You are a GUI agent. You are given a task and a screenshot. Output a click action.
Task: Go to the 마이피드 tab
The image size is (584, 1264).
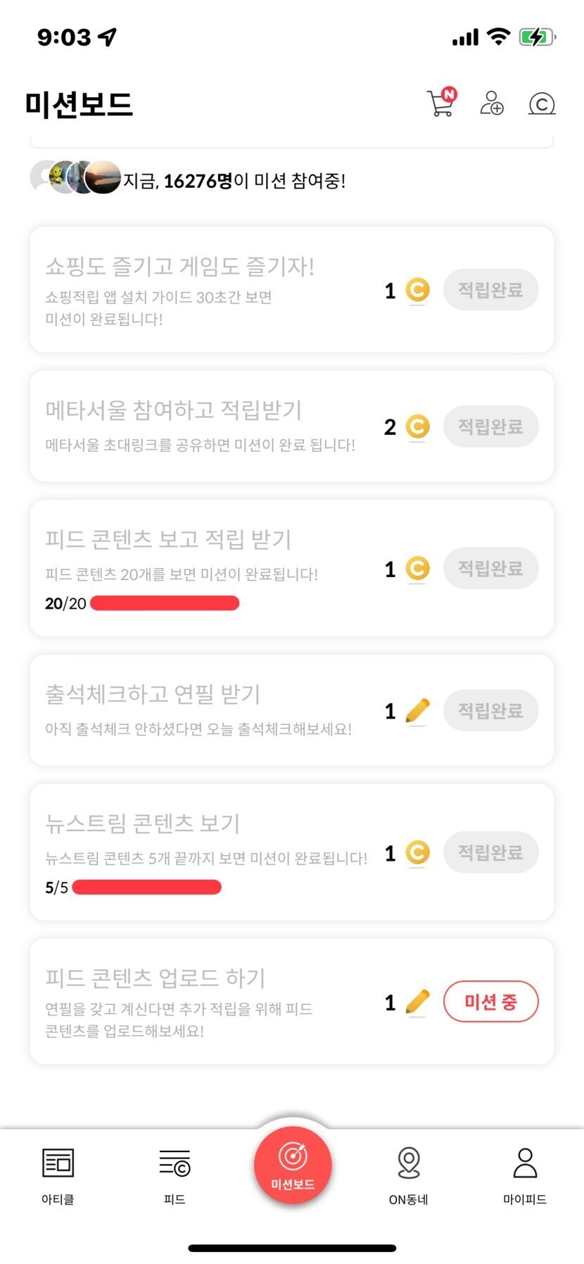point(525,1175)
